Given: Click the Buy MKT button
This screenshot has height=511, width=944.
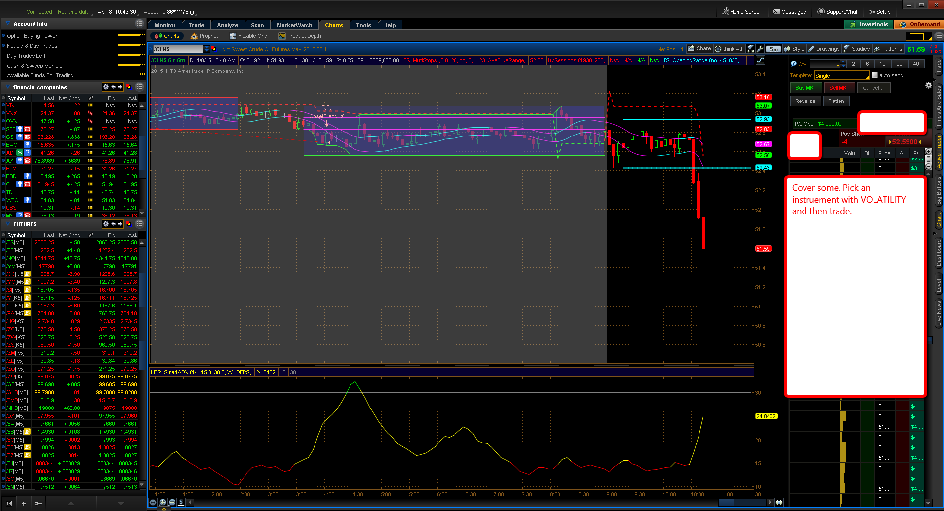Looking at the screenshot, I should [805, 88].
